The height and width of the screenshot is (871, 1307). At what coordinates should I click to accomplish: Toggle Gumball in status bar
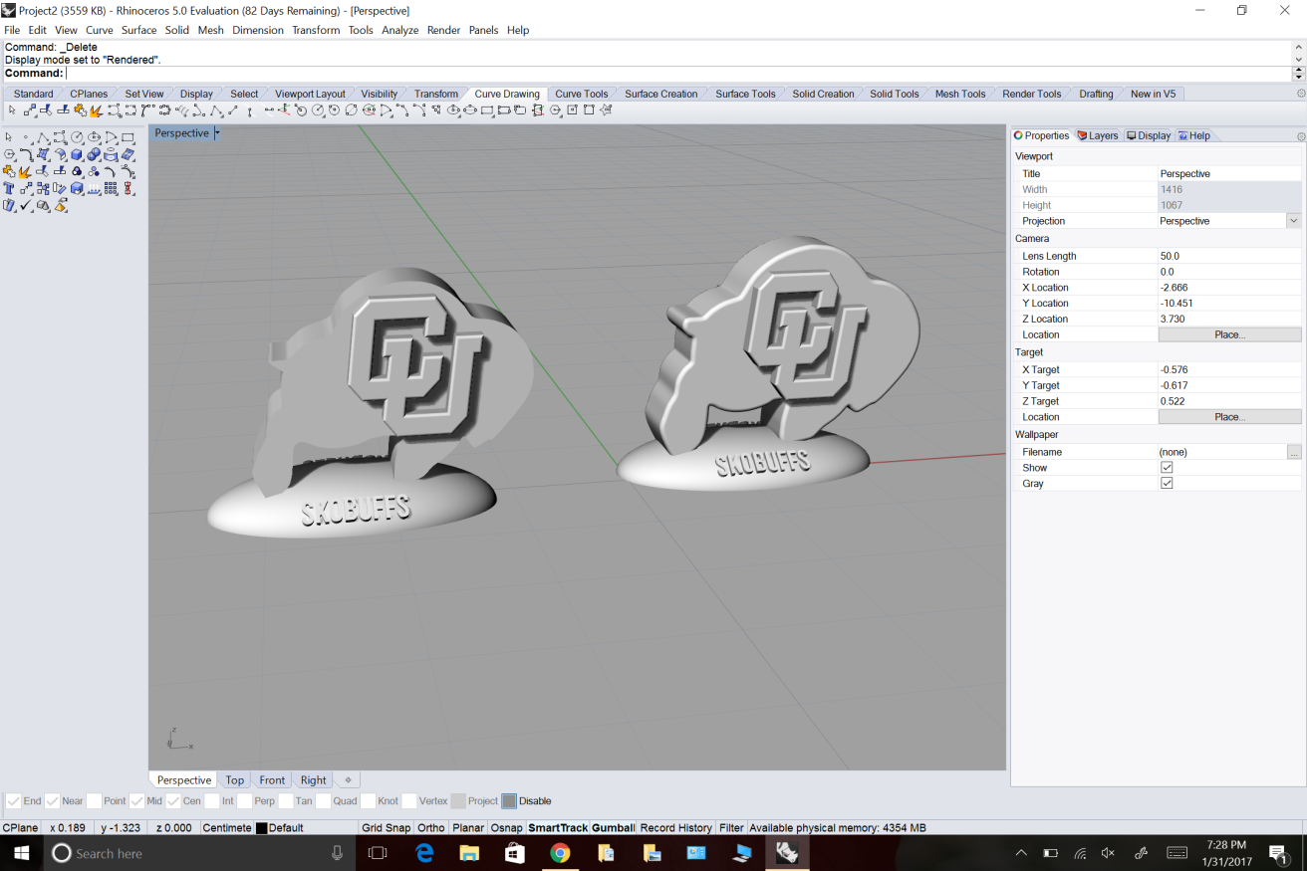pyautogui.click(x=613, y=828)
